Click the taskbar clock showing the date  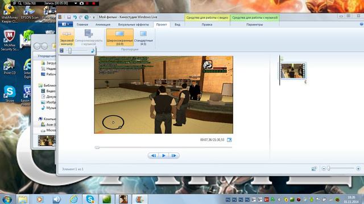click(351, 199)
